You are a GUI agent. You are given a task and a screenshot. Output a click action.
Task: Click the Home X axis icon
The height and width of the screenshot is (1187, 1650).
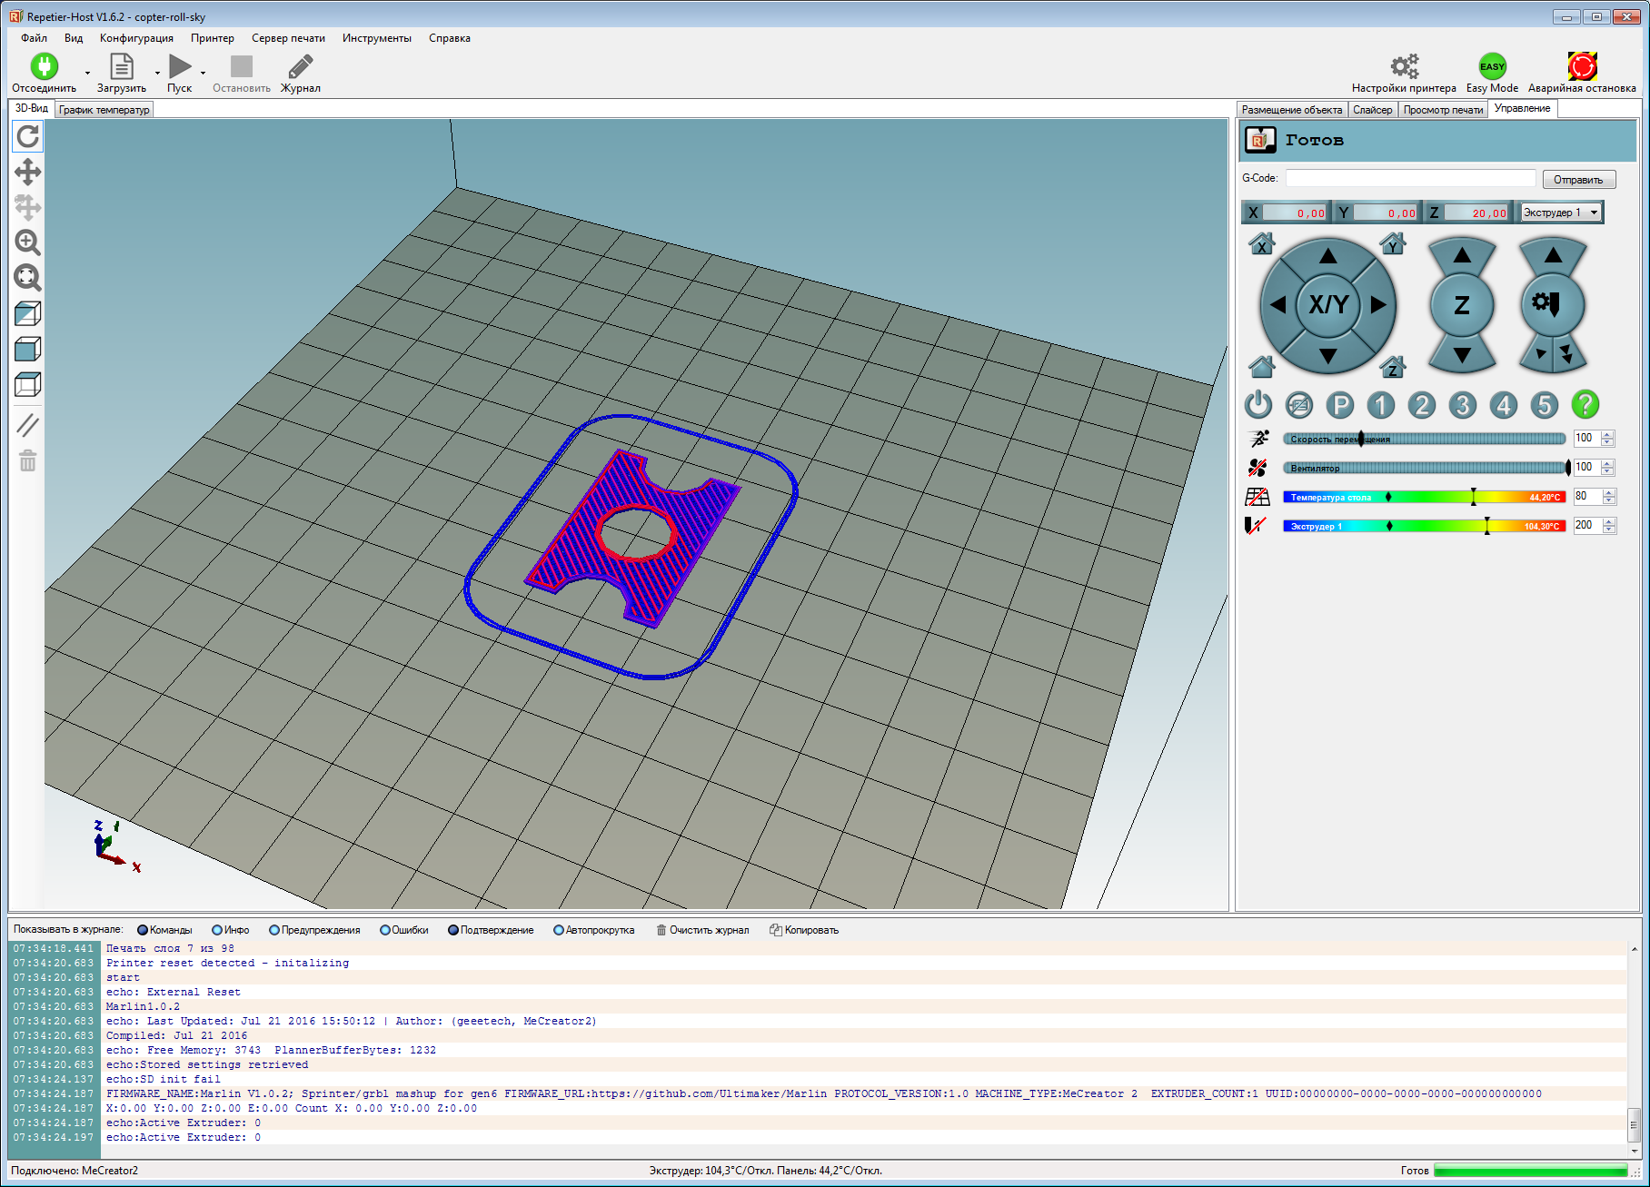pos(1261,243)
